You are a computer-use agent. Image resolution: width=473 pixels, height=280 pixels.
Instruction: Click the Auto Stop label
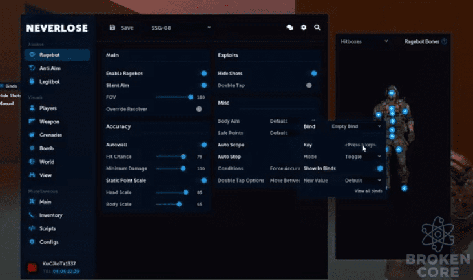229,157
